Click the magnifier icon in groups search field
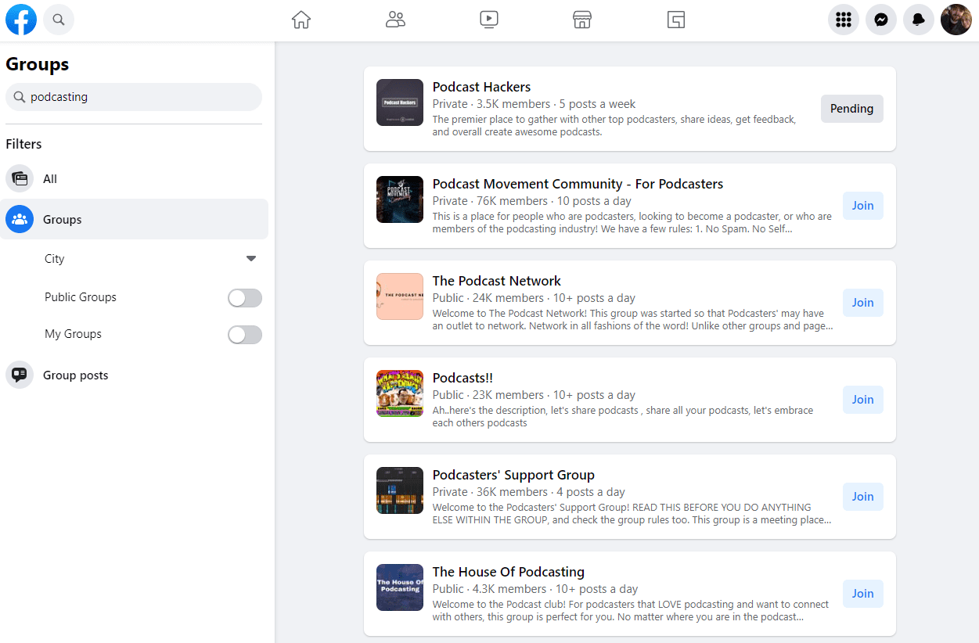This screenshot has height=643, width=979. pos(20,97)
